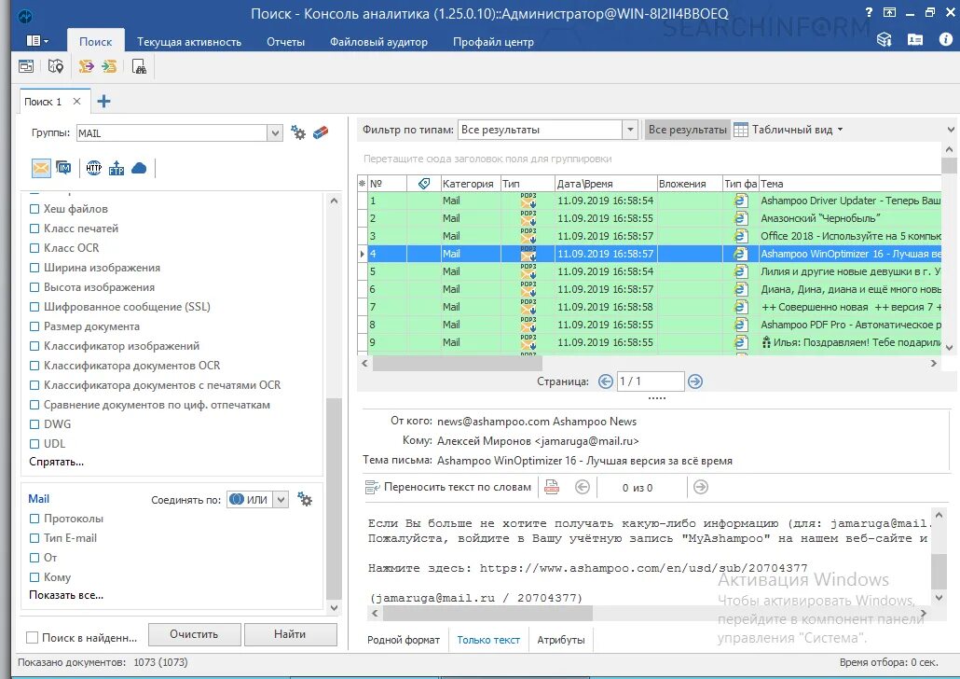
Task: Click the eraser icon beside Группы
Action: (x=321, y=132)
